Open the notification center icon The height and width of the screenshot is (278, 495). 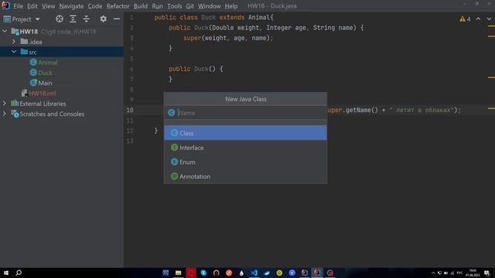pos(487,273)
